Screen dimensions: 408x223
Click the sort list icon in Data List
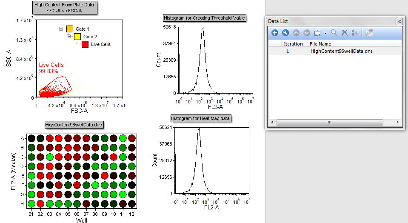point(355,33)
